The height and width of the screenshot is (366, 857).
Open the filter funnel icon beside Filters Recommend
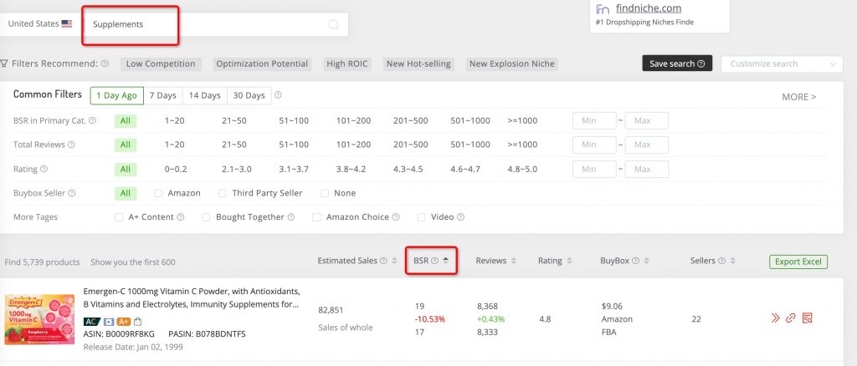tap(4, 64)
